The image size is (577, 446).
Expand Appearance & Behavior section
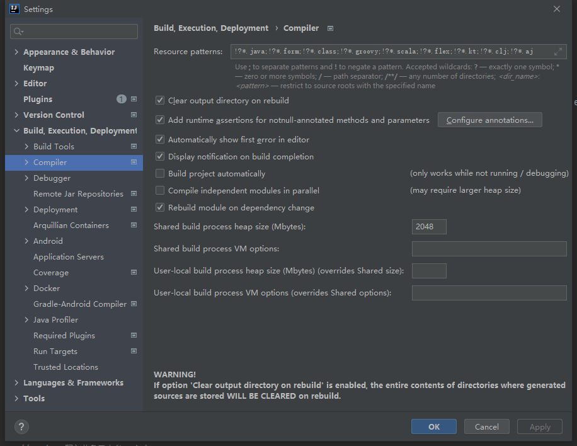(16, 52)
